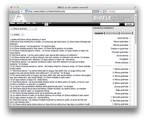Open the Palīdzība meklēšanā help link
146x121 pixels.
[x=103, y=28]
